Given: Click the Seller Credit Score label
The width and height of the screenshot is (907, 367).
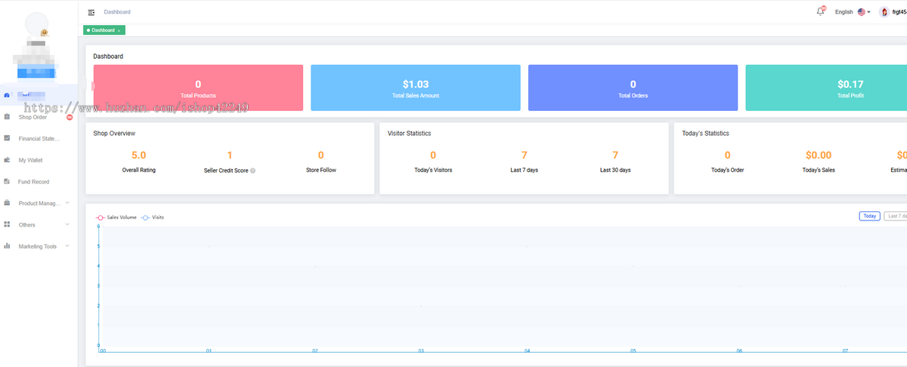Looking at the screenshot, I should click(x=226, y=171).
